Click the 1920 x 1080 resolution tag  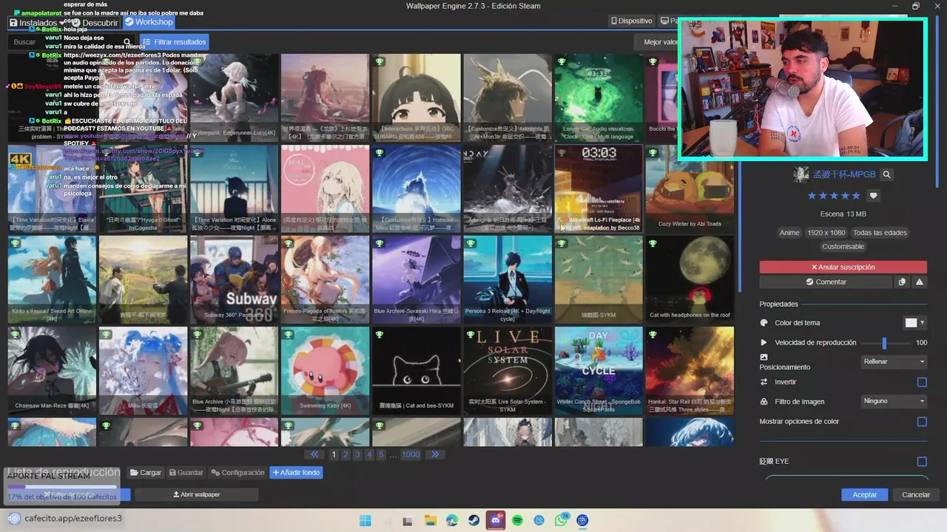pyautogui.click(x=826, y=233)
